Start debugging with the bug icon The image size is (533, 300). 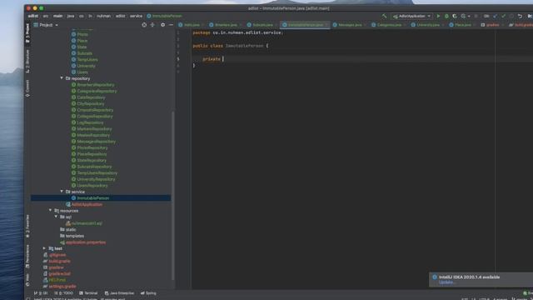[x=446, y=16]
